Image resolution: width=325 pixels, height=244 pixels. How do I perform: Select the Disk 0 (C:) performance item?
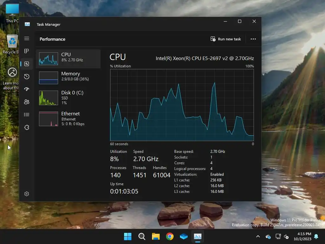coord(68,98)
